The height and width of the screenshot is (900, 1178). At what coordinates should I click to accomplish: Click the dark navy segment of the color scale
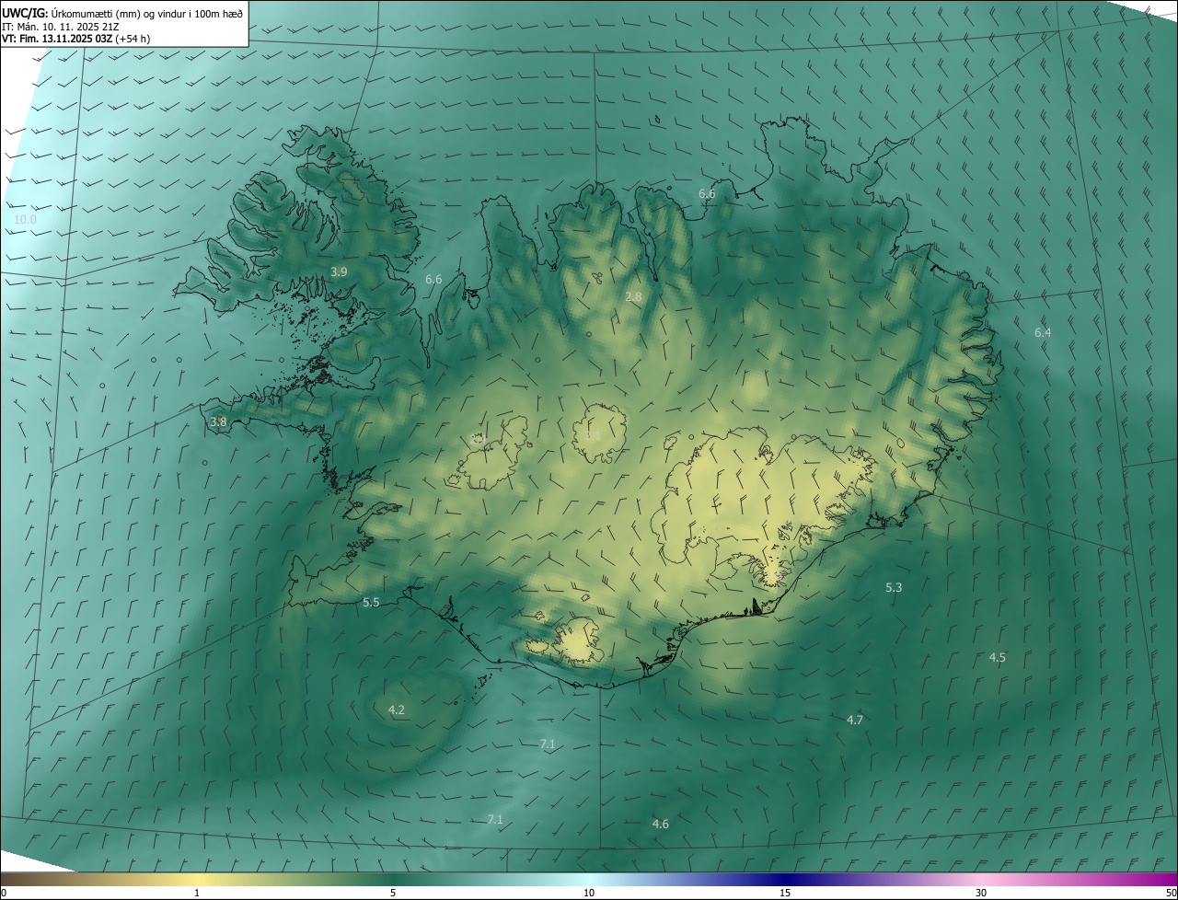click(x=785, y=879)
